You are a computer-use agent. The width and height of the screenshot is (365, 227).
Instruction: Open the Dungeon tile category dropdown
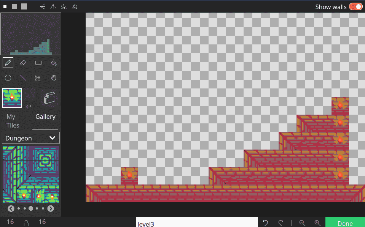pos(30,138)
